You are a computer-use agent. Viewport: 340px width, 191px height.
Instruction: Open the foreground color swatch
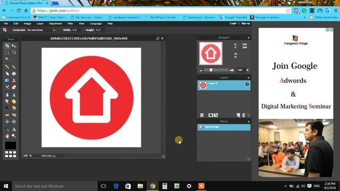pos(11,145)
